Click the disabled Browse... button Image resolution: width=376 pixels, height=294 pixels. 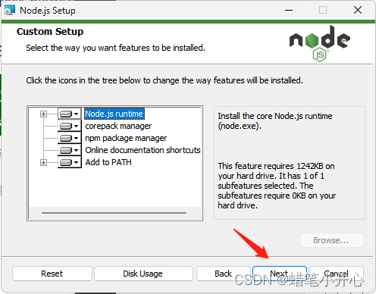tap(332, 240)
